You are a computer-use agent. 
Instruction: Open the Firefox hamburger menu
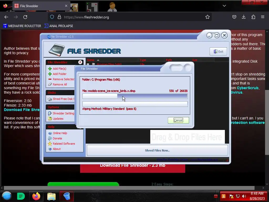coord(263,17)
